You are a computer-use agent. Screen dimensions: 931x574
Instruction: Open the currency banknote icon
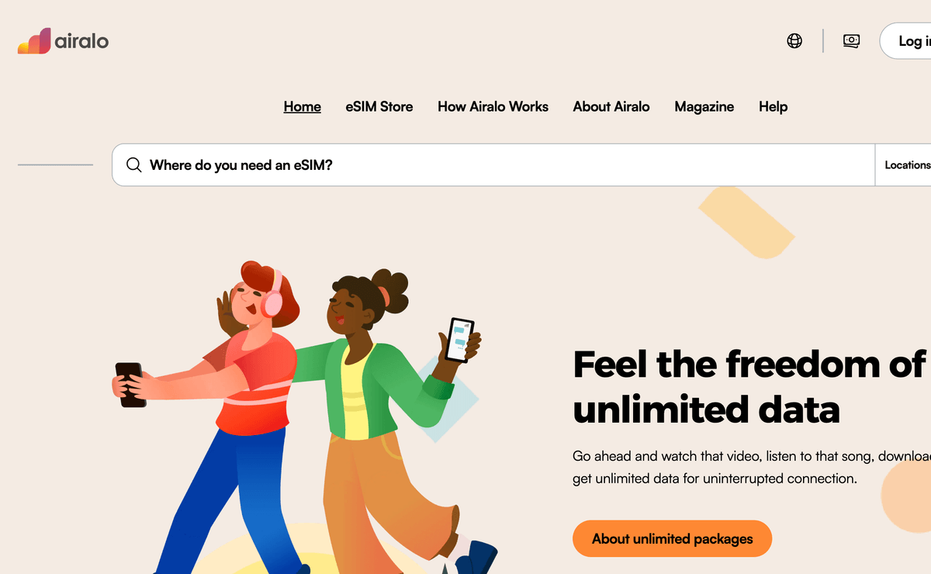[851, 41]
